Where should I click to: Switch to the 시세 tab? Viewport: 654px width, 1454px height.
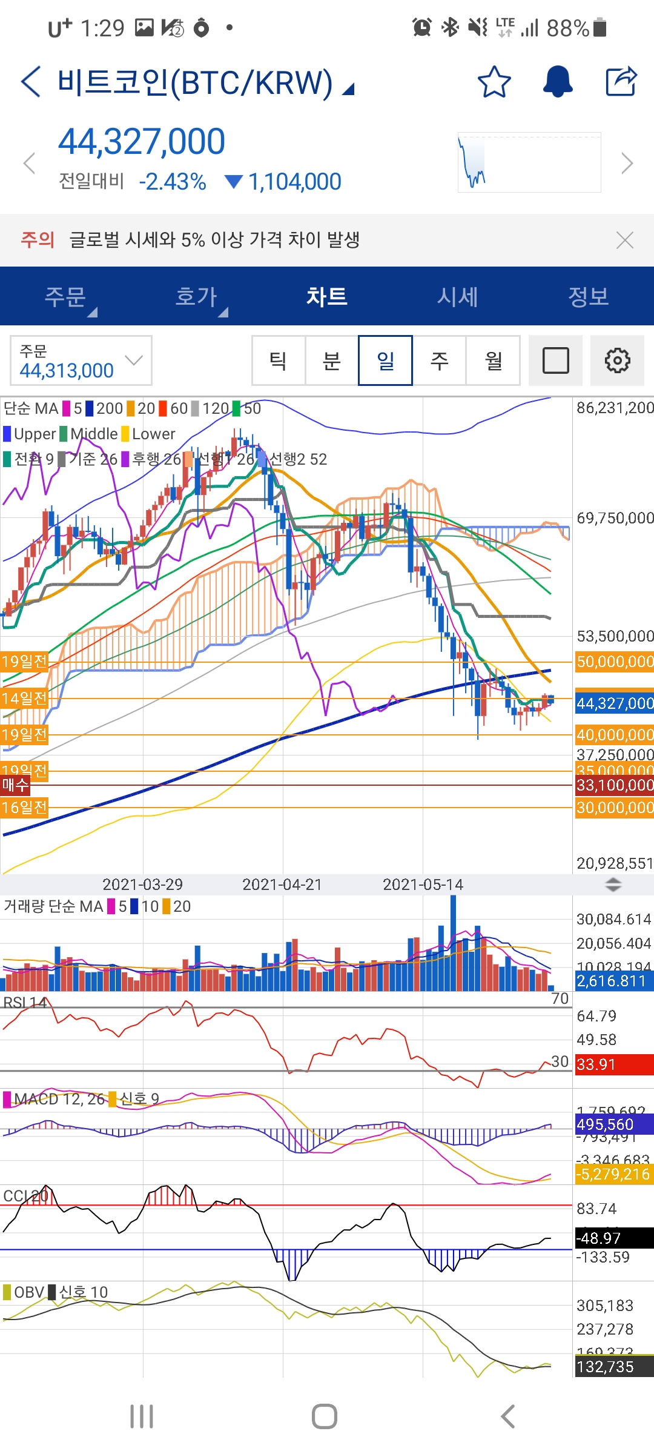[x=458, y=296]
